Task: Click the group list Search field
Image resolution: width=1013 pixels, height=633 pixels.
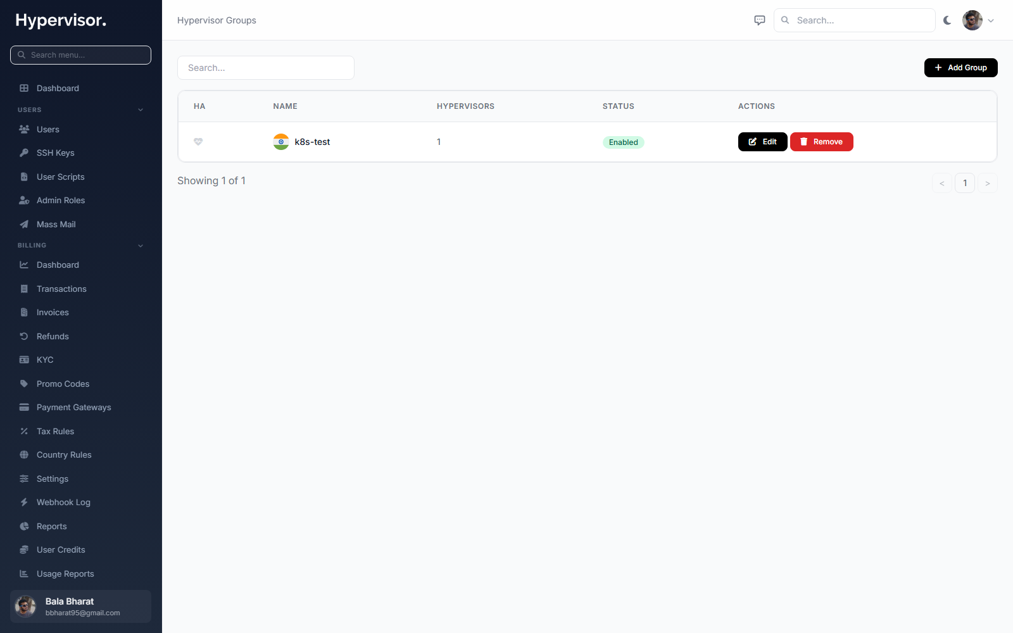Action: click(x=266, y=68)
